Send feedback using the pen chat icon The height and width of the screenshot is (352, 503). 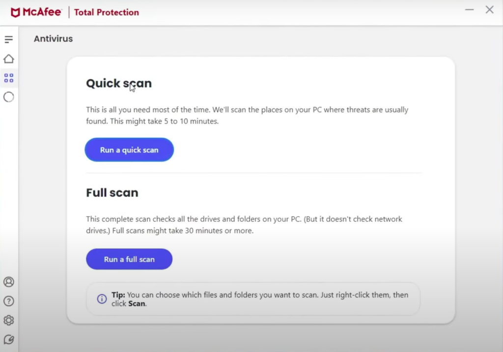[x=8, y=339]
